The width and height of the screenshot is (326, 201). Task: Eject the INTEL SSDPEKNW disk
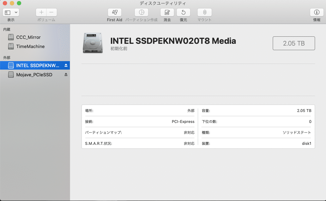coord(66,65)
